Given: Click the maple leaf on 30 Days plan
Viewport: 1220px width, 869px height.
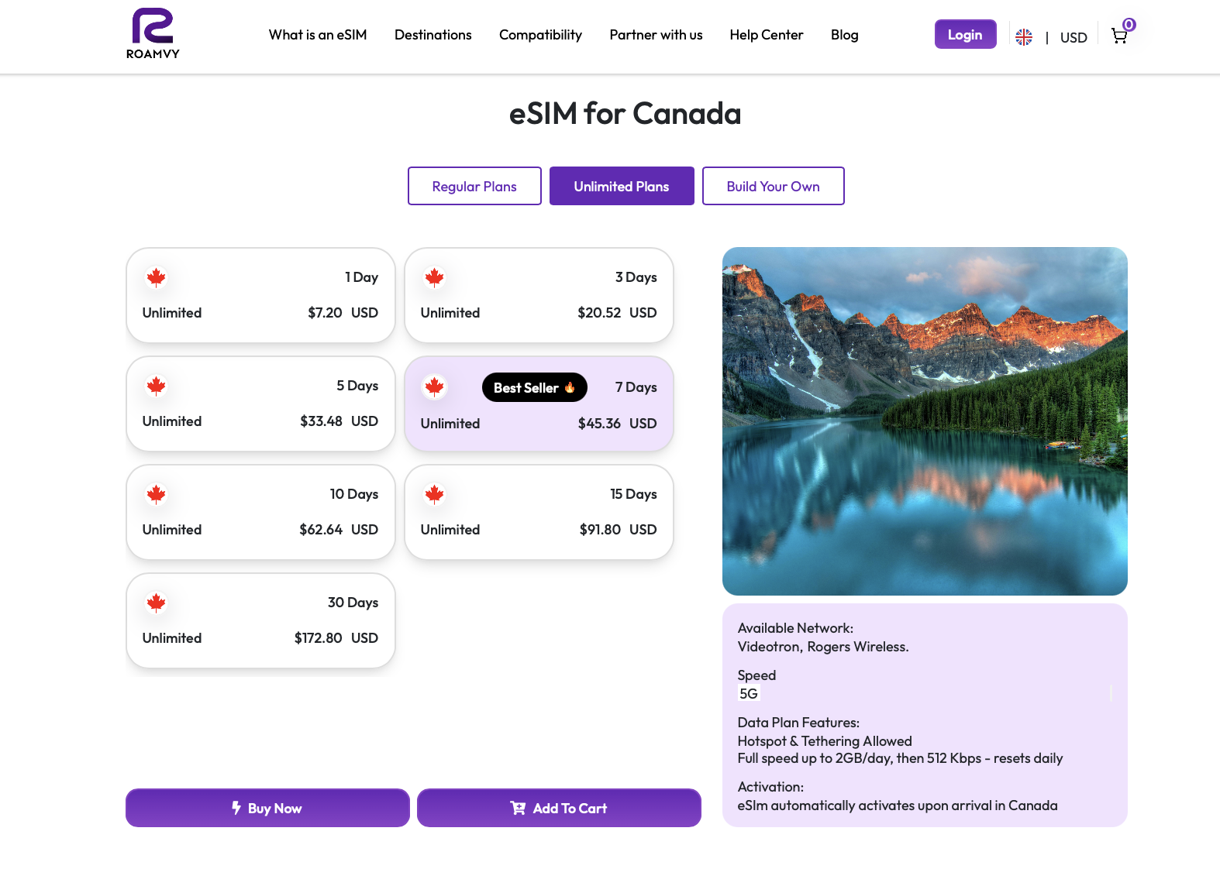Looking at the screenshot, I should [157, 603].
